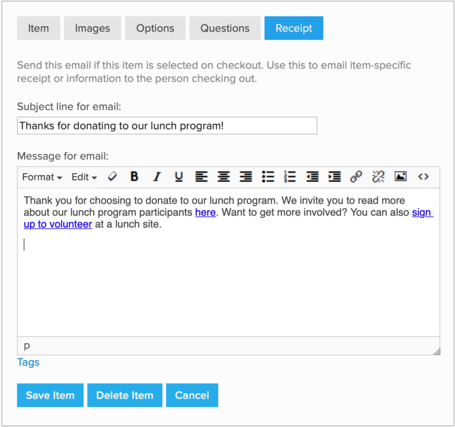Remove link using the unlink icon
This screenshot has width=455, height=427.
tap(378, 177)
